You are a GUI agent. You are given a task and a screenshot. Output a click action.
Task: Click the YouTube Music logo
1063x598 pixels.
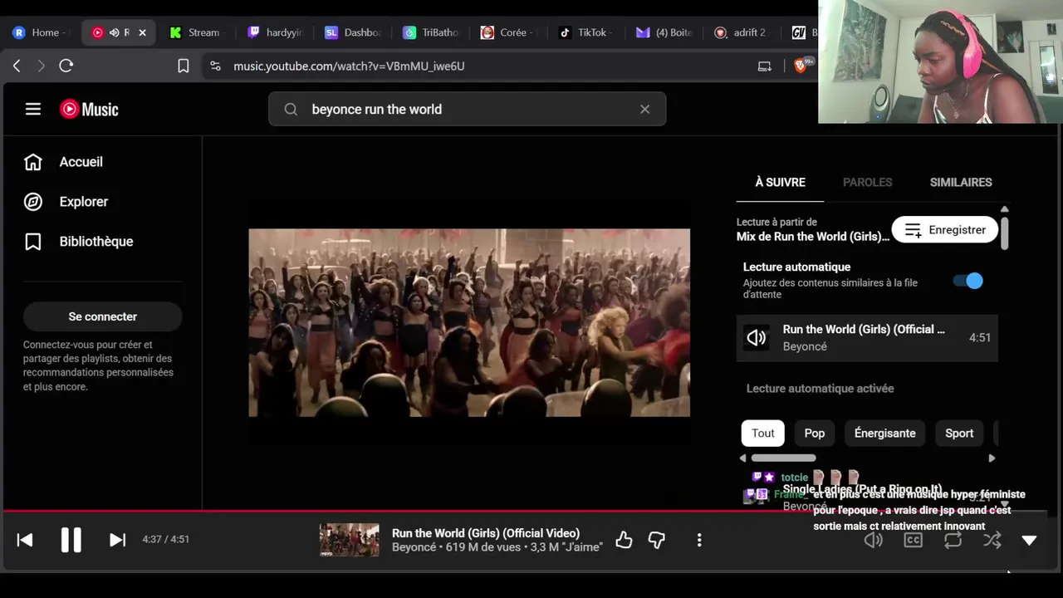(89, 109)
